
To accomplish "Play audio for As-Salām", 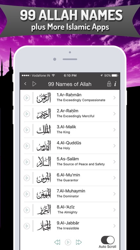I will (x=27, y=162).
